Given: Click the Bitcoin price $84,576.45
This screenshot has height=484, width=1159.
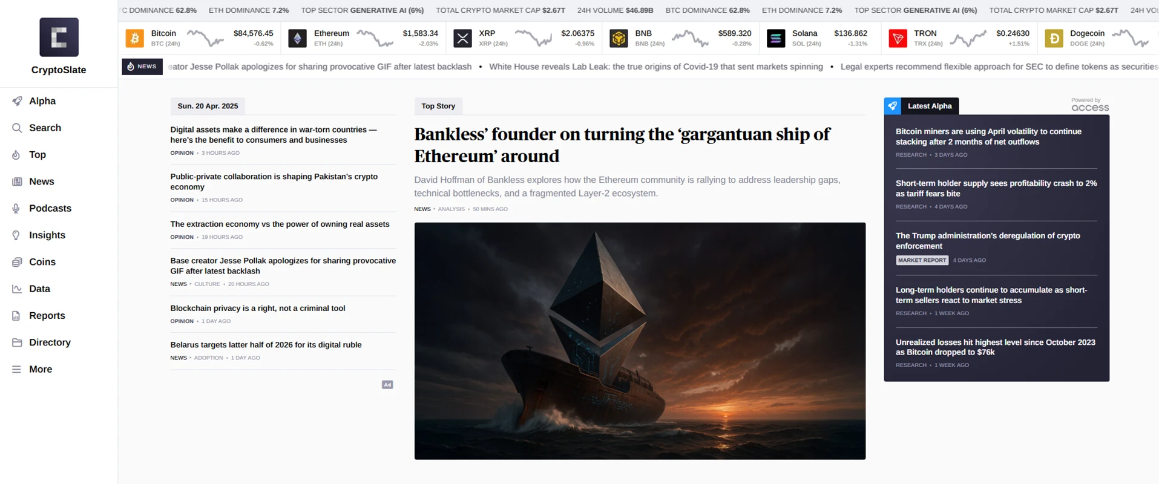Looking at the screenshot, I should [253, 33].
